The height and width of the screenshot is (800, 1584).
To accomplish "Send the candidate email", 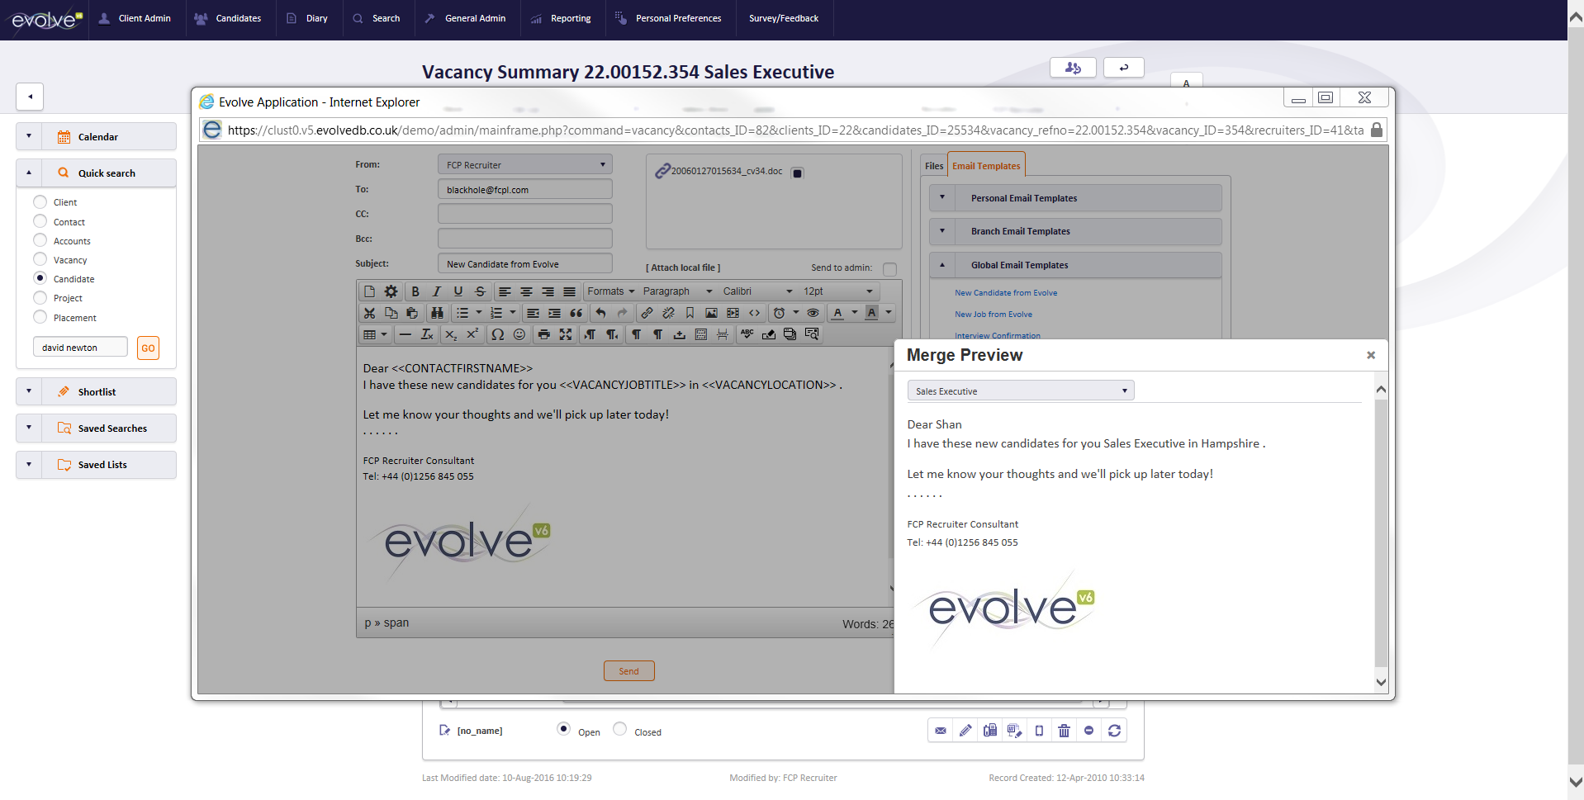I will click(x=628, y=670).
